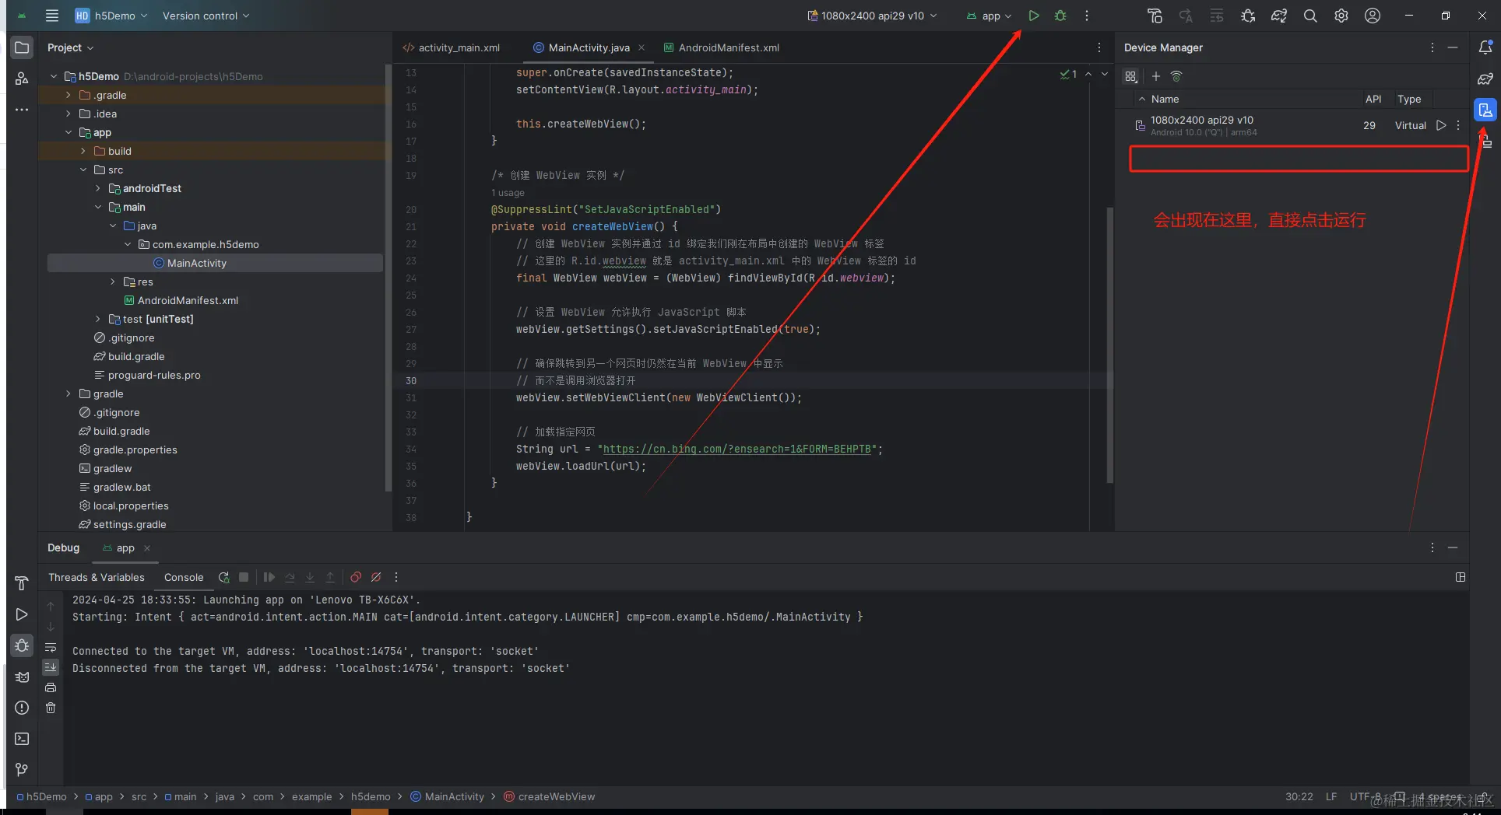Image resolution: width=1501 pixels, height=815 pixels.
Task: Open app run configuration dropdown
Action: [989, 16]
